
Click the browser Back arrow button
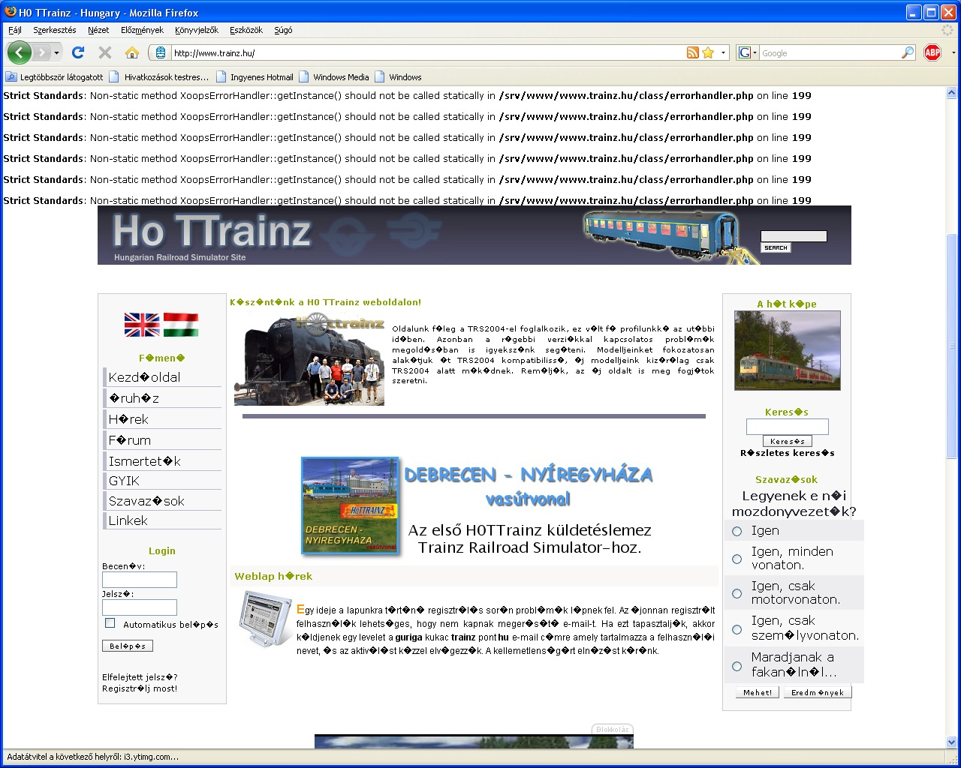pos(20,52)
